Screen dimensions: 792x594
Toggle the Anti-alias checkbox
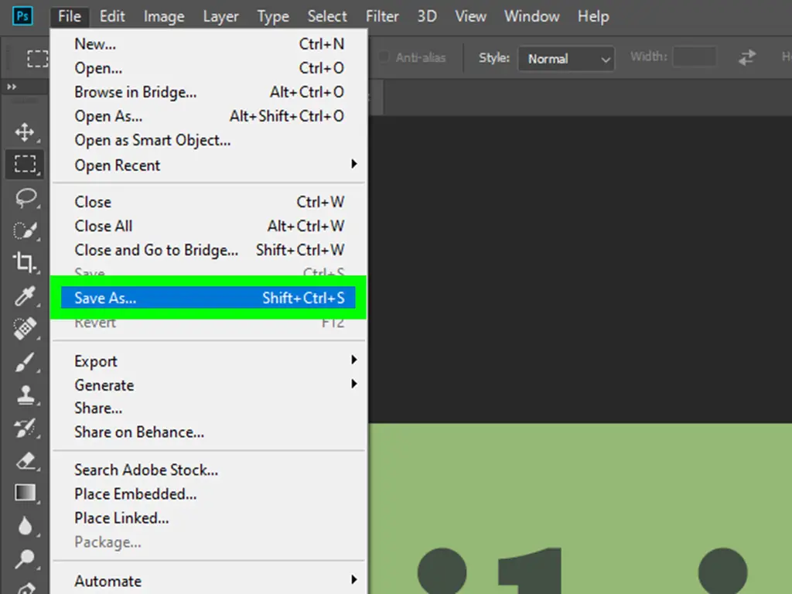click(384, 57)
